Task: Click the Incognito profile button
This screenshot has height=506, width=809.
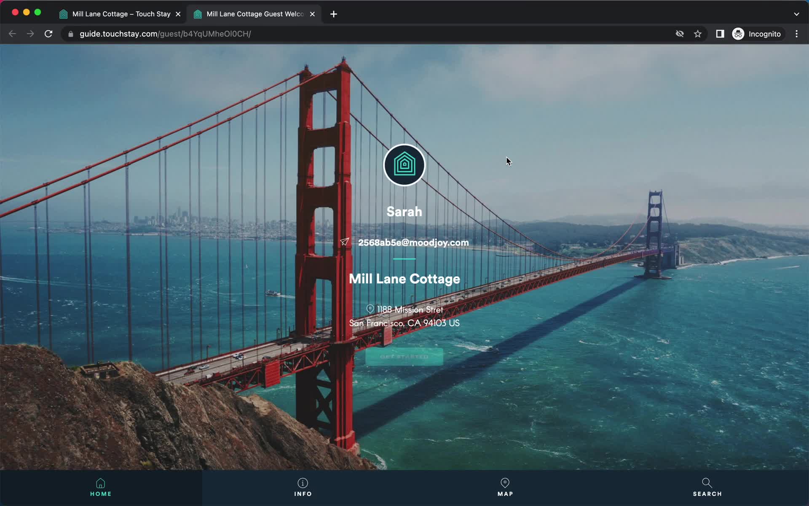Action: [x=757, y=34]
